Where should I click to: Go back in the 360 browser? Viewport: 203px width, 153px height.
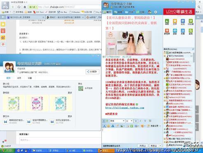pos(13,7)
